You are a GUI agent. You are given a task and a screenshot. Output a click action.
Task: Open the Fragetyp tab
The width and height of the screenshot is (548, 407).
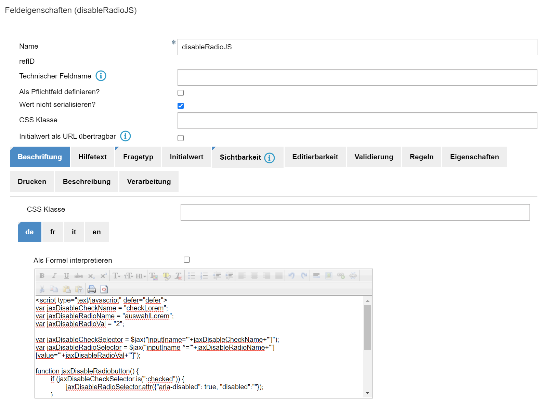click(x=138, y=157)
